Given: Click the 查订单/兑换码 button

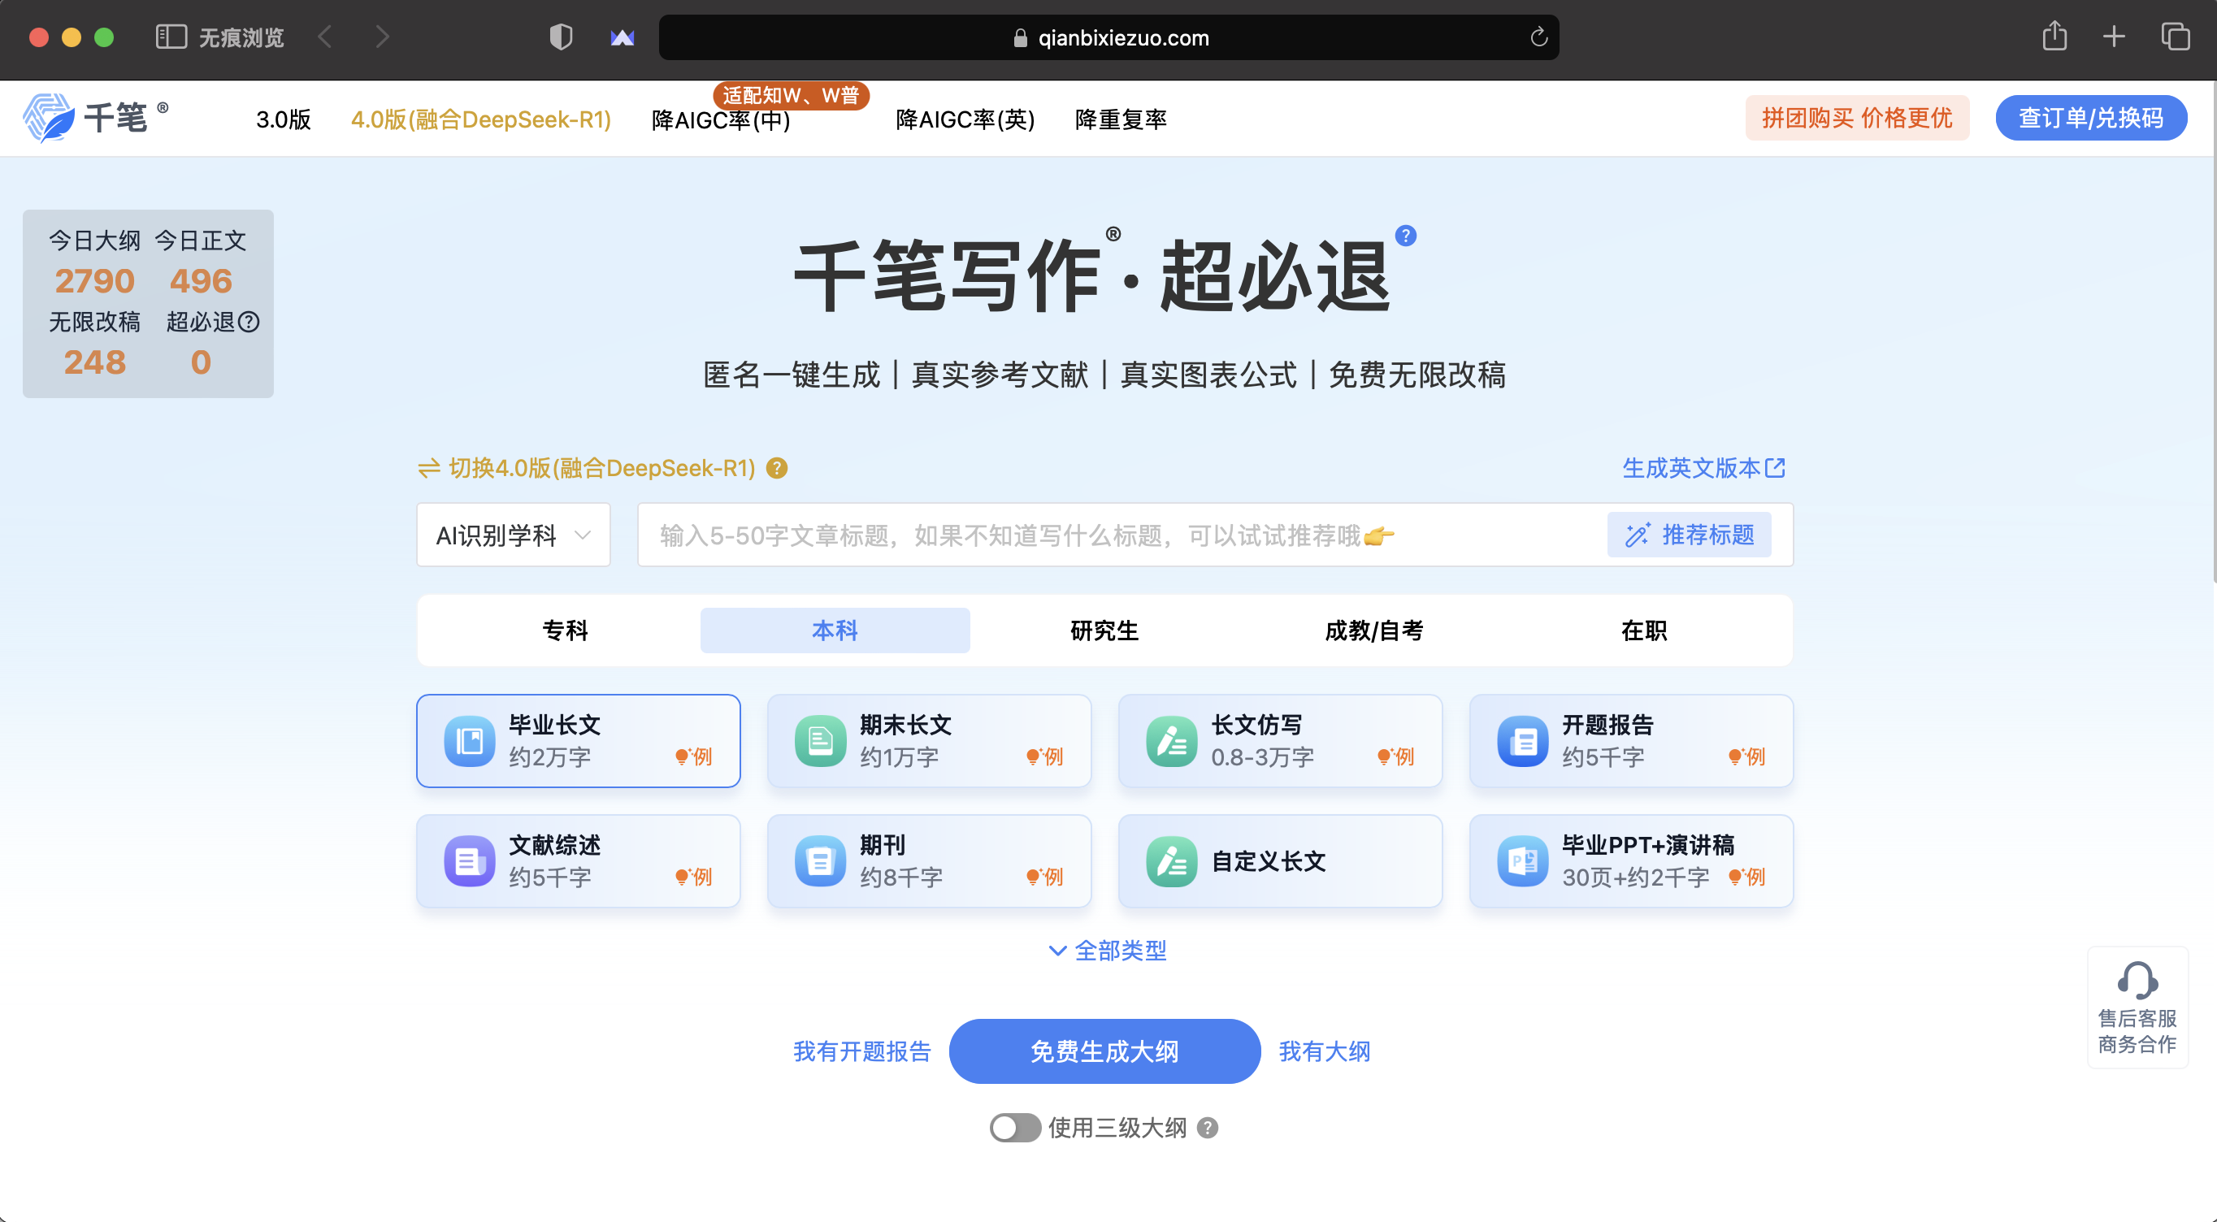Looking at the screenshot, I should point(2091,118).
